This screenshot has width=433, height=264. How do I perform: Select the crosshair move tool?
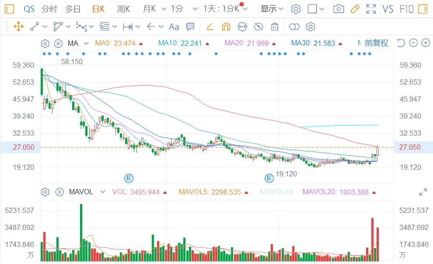pos(18,27)
